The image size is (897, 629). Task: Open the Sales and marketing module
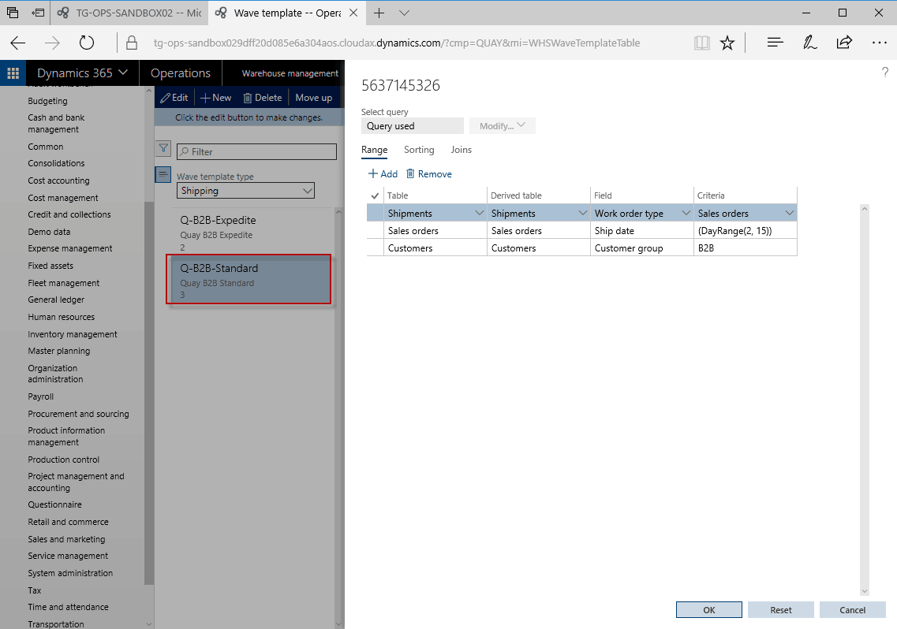(x=66, y=539)
